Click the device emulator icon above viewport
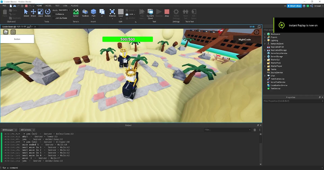 [259, 27]
